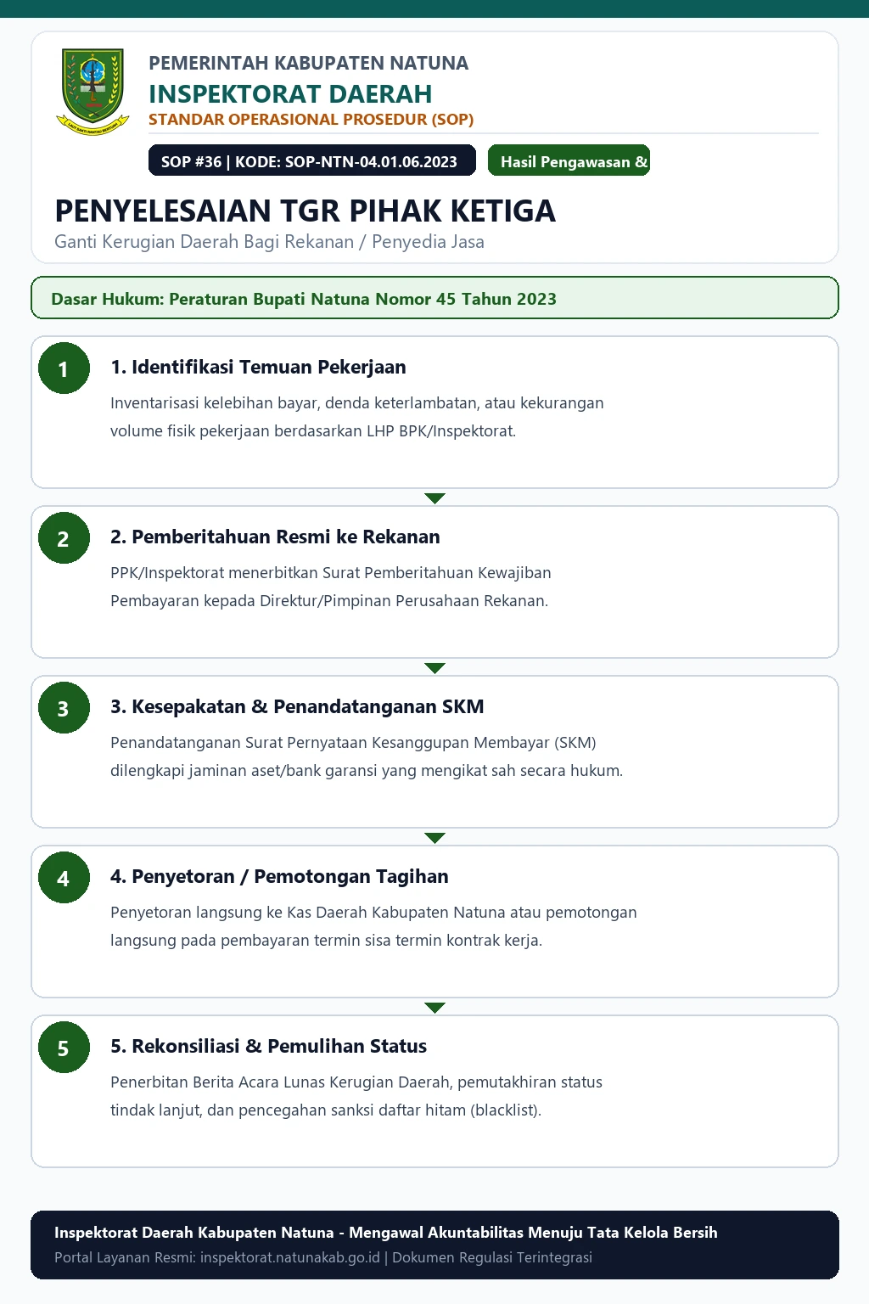Viewport: 869px width, 1304px height.
Task: Select the Penyetoran / Pemotongan Tagihan heading
Action: [279, 876]
